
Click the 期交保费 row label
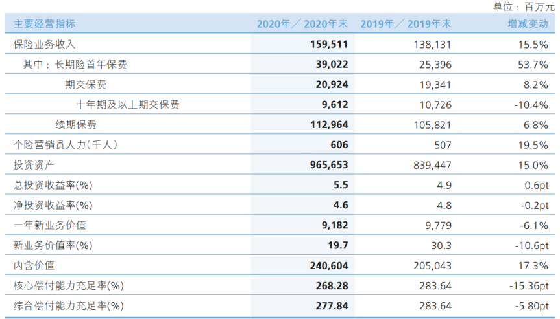coord(86,84)
